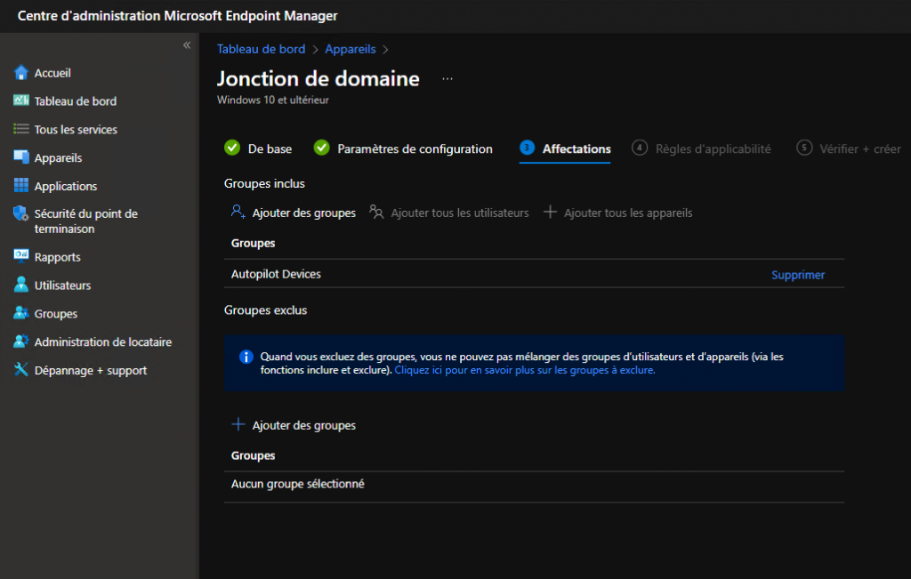Click the users icon for Ajouter tous les utilisateurs
Image resolution: width=911 pixels, height=579 pixels.
click(x=376, y=212)
